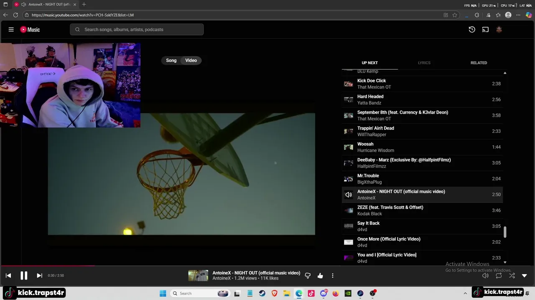Open a new browser tab
The image size is (535, 300).
coord(84,5)
